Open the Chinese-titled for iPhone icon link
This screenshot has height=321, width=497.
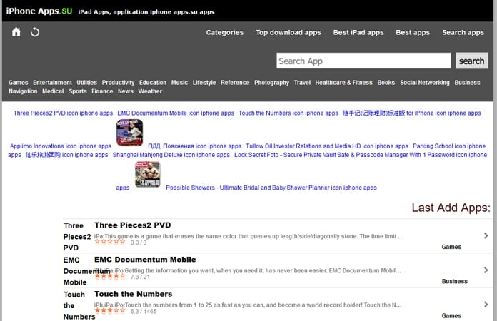(412, 113)
